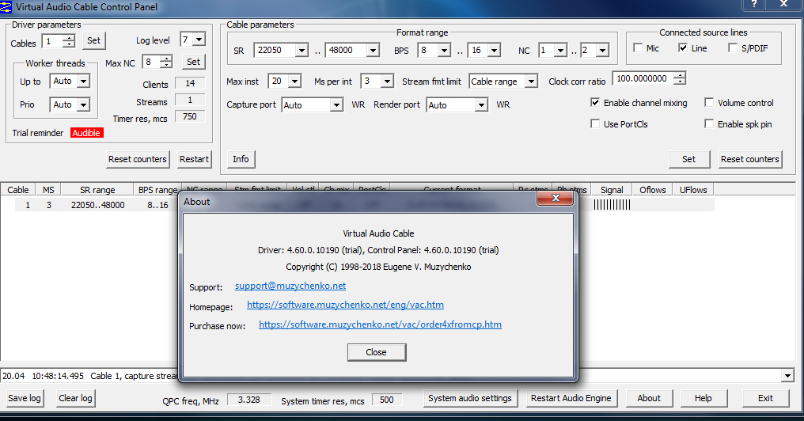Click the Clock corr ratio value field
The width and height of the screenshot is (804, 421).
(643, 78)
